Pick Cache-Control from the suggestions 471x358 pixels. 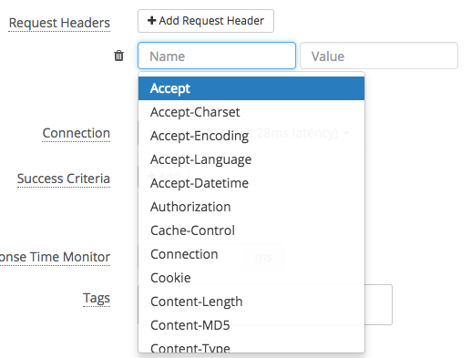click(251, 230)
